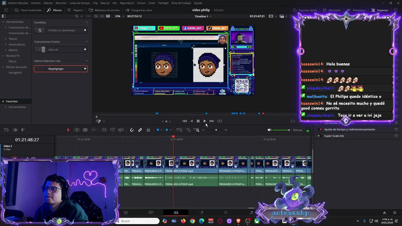Open the Mezclador (Mixer) panel
The image size is (402, 226).
(x=332, y=10)
